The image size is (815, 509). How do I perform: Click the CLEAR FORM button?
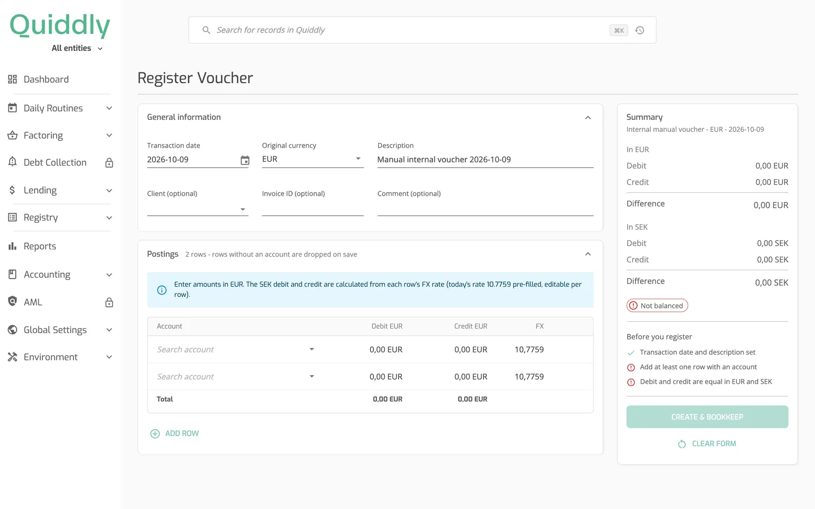pyautogui.click(x=707, y=444)
